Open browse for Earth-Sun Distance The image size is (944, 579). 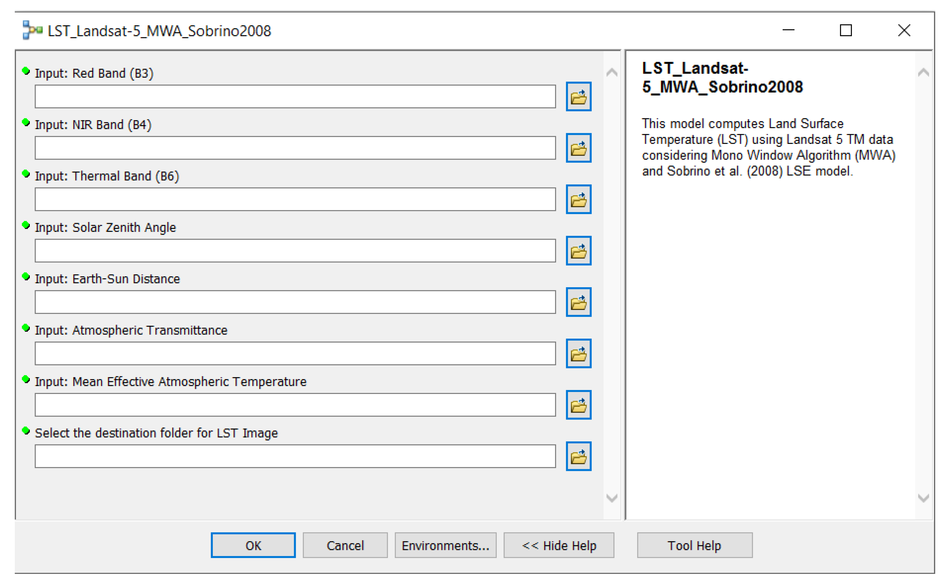tap(579, 302)
